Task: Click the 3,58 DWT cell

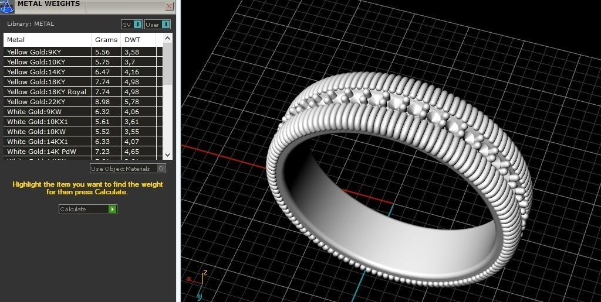Action: tap(139, 52)
